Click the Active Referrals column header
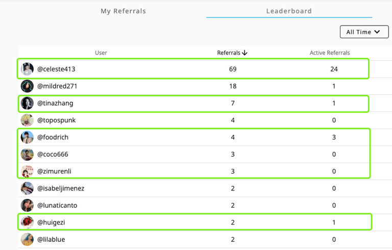Viewport: 392px width, 250px height. 330,53
